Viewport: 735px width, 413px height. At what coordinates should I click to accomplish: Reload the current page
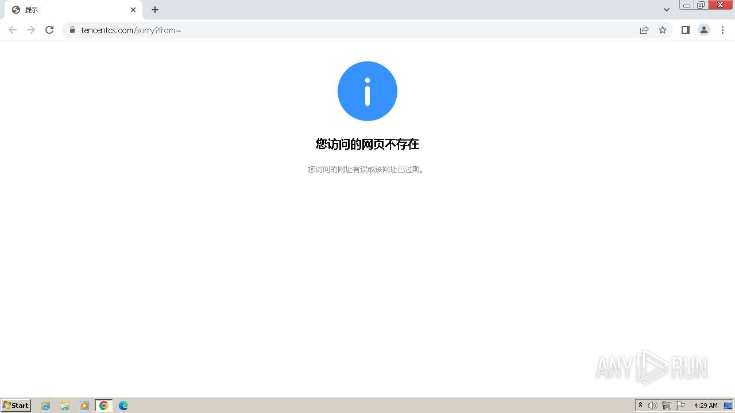click(49, 30)
